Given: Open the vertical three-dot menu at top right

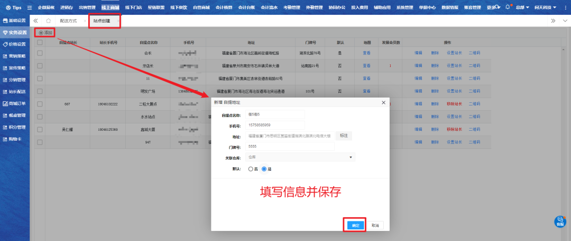Looking at the screenshot, I should click(x=566, y=8).
